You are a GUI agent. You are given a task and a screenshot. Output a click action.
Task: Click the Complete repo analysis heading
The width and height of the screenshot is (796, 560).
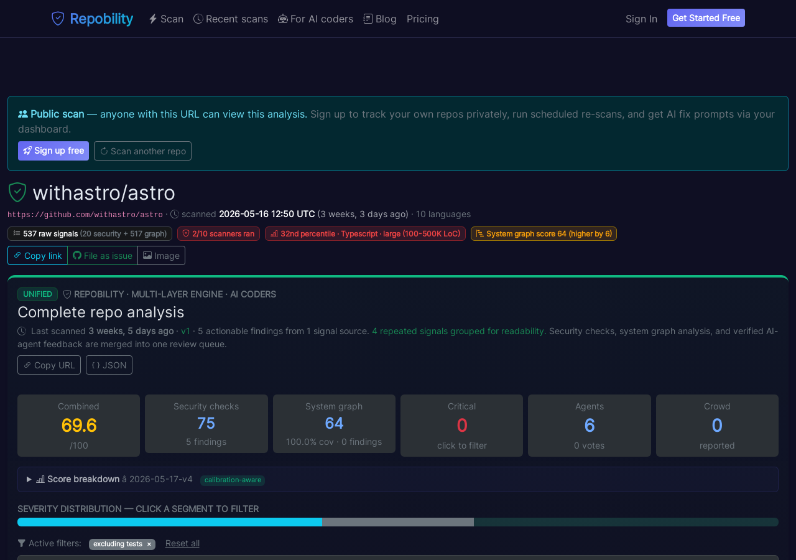click(x=101, y=312)
